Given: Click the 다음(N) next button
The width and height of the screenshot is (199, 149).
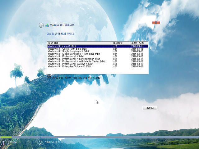Looking at the screenshot, I should tap(150, 108).
